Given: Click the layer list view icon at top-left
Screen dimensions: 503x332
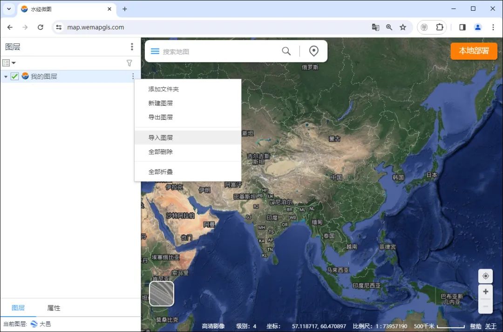Looking at the screenshot, I should pos(6,62).
